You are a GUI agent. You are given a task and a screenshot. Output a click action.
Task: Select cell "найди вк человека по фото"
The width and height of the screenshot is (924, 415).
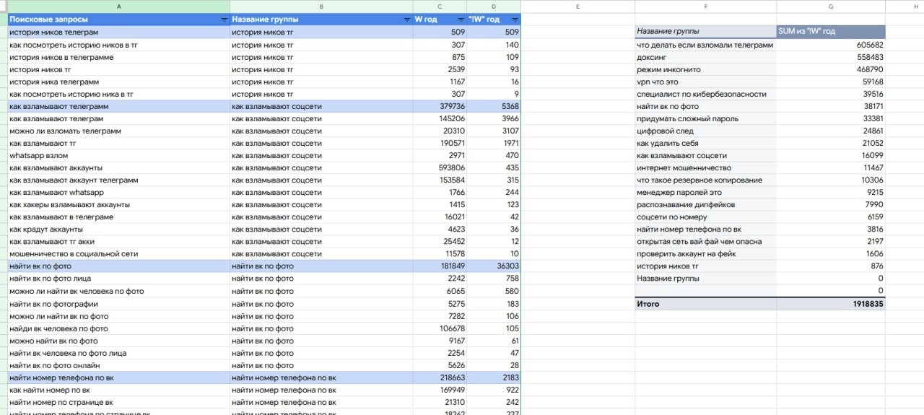118,328
